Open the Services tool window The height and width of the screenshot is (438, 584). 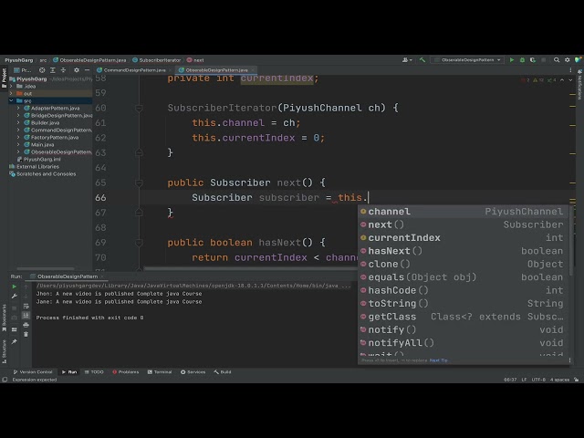[193, 371]
